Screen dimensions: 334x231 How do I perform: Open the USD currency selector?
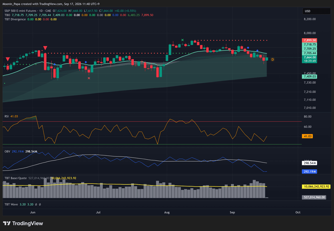[317, 11]
